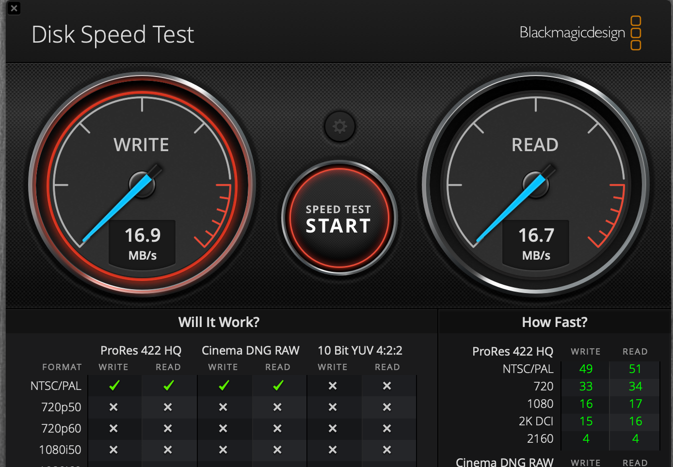Click the NTSC/PAL Cinema DNG RAW write checkmark
The width and height of the screenshot is (673, 467).
coord(224,386)
